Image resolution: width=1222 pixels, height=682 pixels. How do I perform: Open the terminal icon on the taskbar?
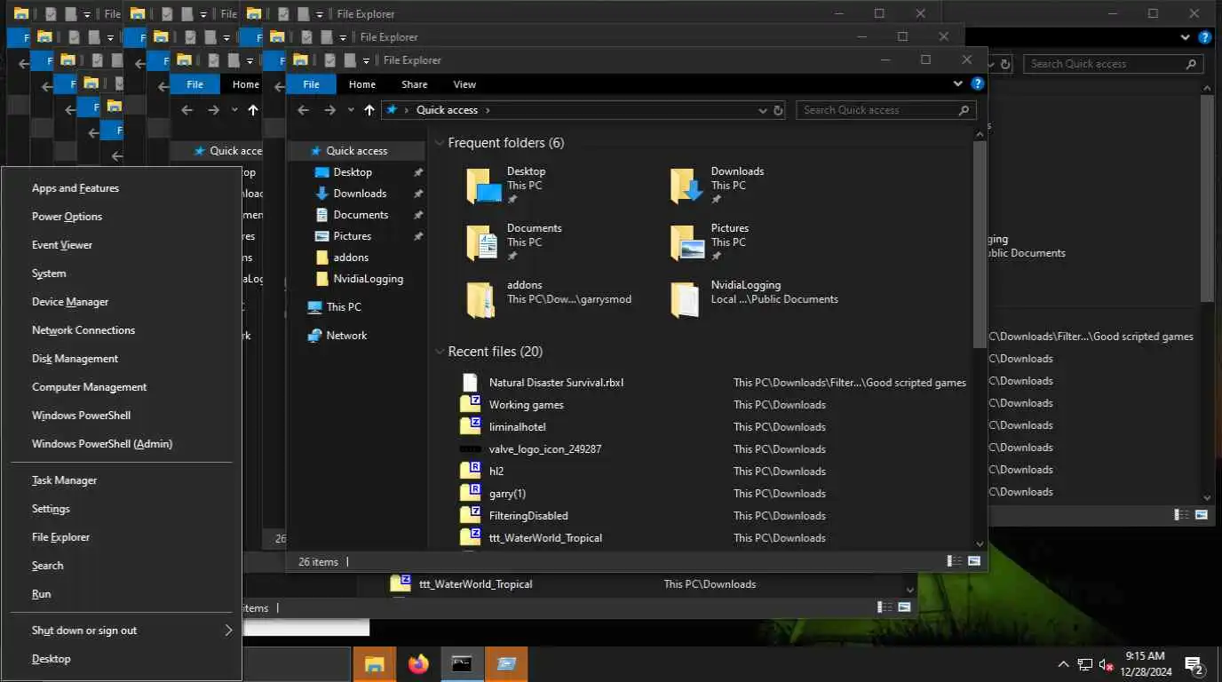462,663
